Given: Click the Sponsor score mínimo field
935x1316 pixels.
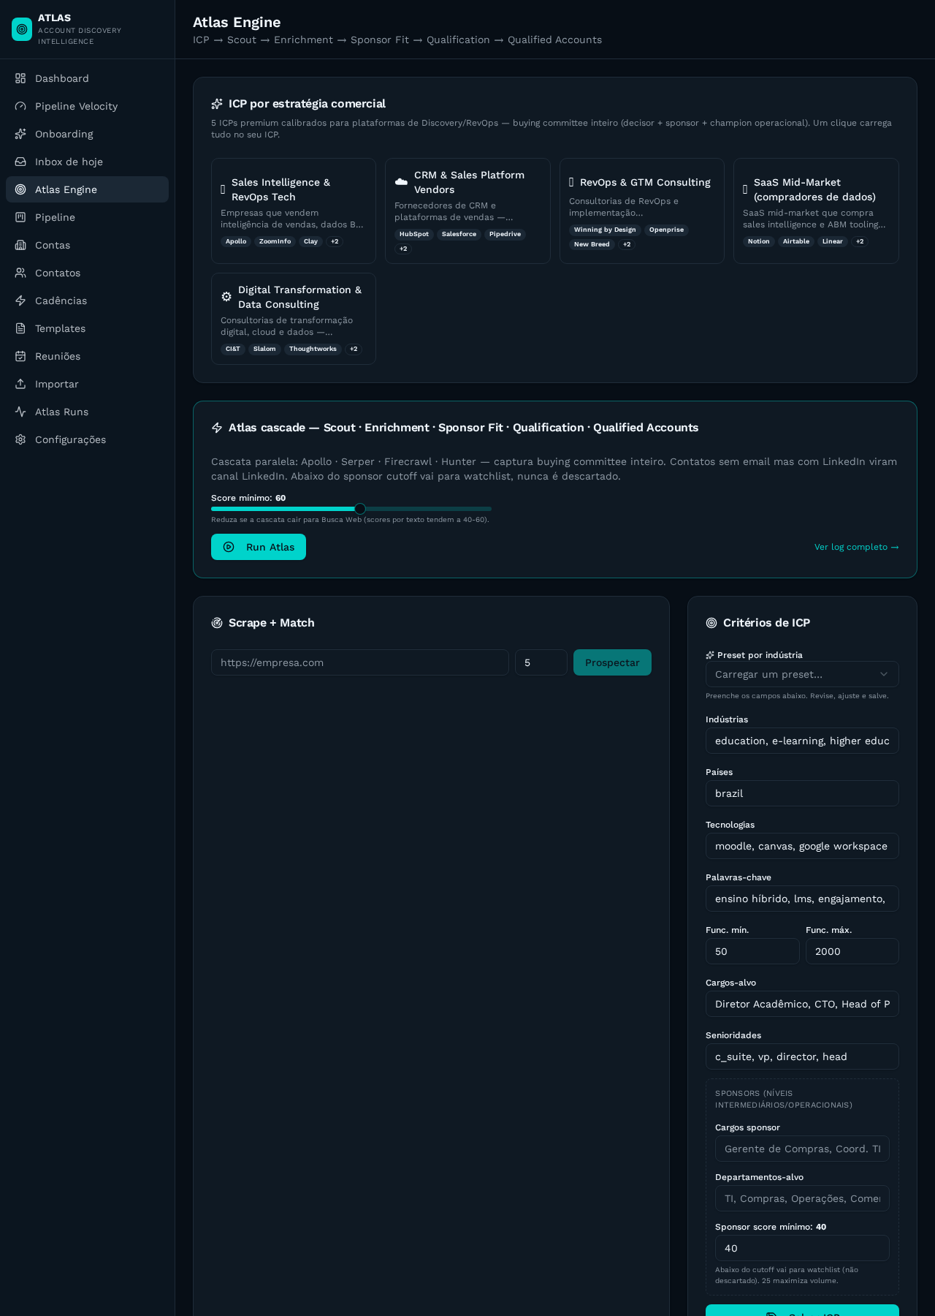Looking at the screenshot, I should pos(802,1248).
